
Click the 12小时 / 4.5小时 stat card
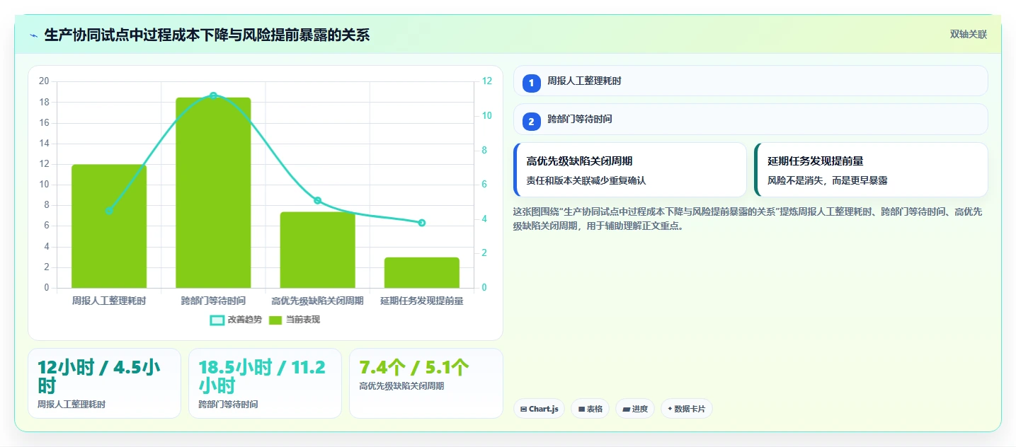pyautogui.click(x=105, y=383)
